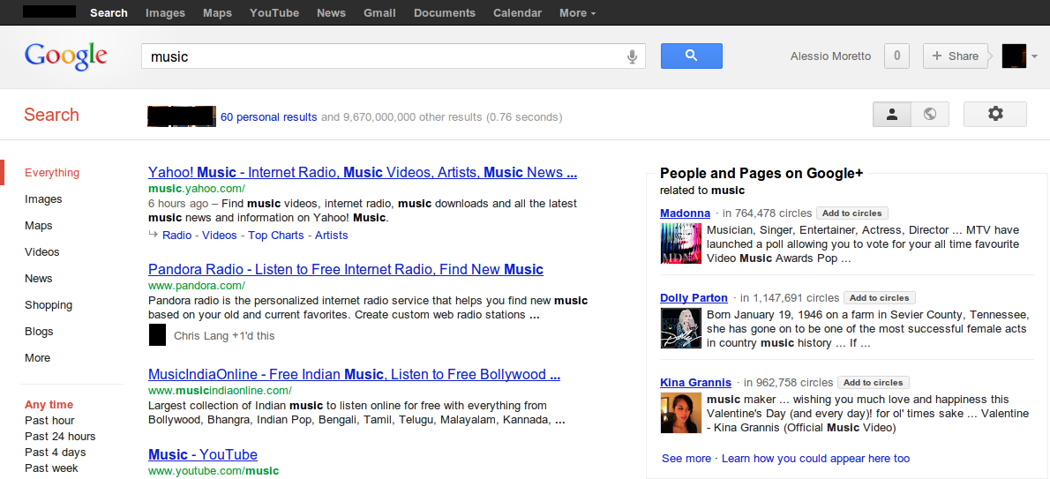Expand the More dropdown in top bar
The image size is (1050, 479).
click(x=577, y=13)
